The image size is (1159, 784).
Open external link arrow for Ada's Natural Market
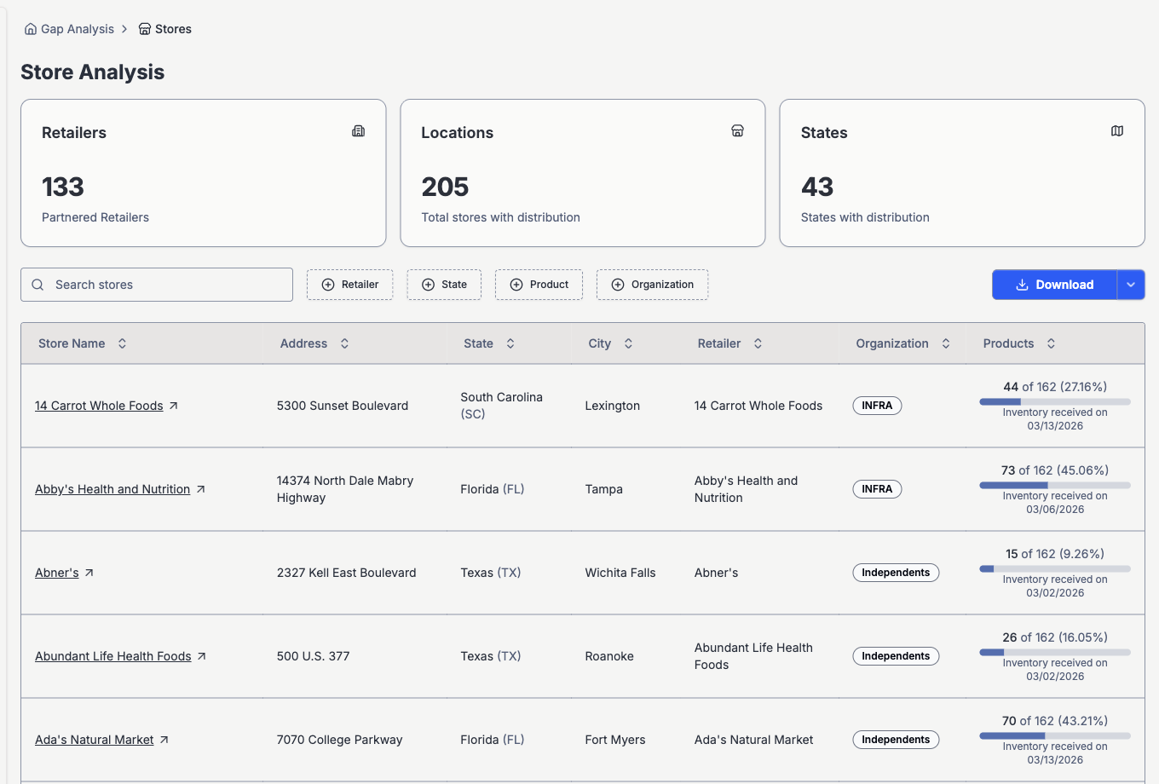pos(164,740)
